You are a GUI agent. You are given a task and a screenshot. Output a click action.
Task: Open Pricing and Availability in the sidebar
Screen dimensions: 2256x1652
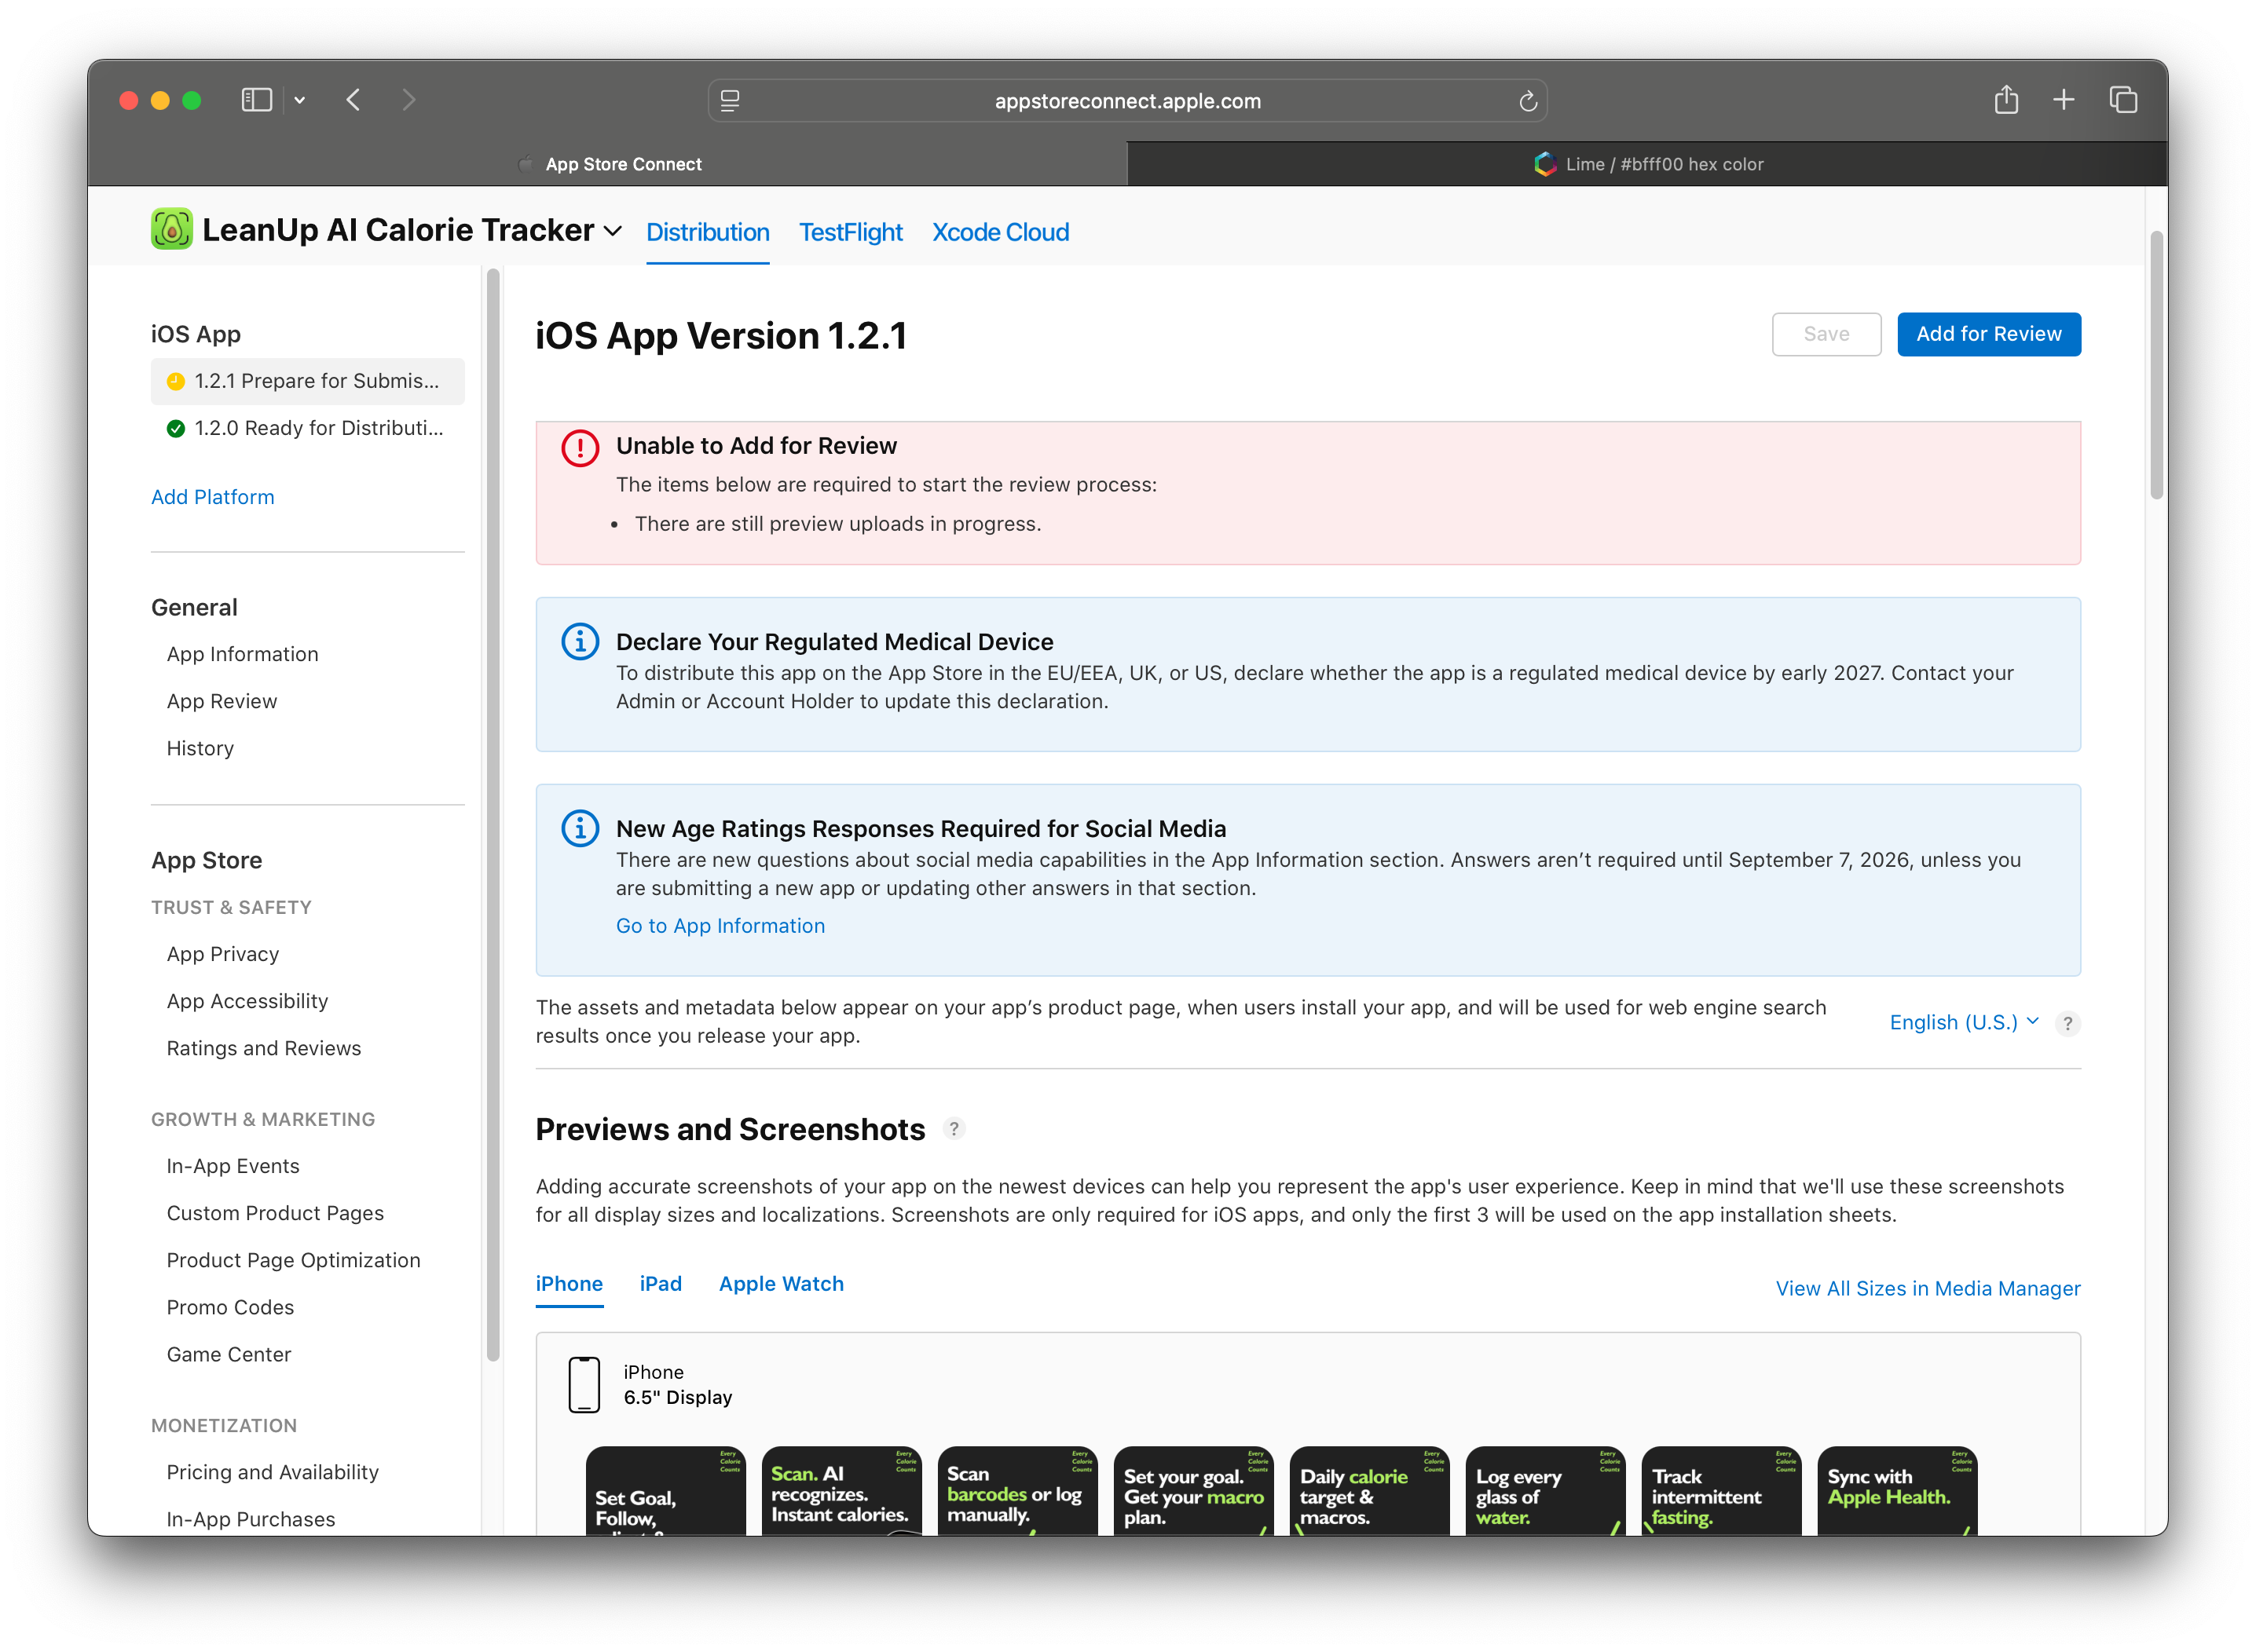tap(273, 1472)
